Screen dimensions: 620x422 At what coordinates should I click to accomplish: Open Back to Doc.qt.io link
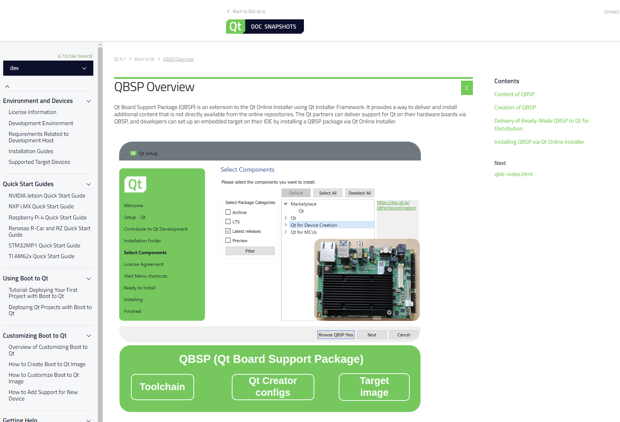point(249,11)
